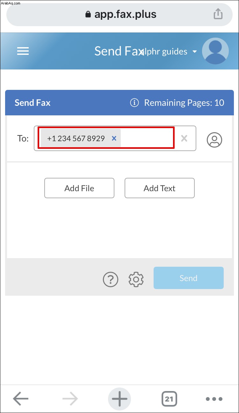Viewport: 239px width, 413px height.
Task: Open fax settings gear icon
Action: click(136, 279)
